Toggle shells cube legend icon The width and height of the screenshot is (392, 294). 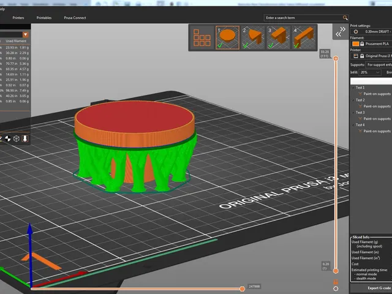click(x=17, y=138)
